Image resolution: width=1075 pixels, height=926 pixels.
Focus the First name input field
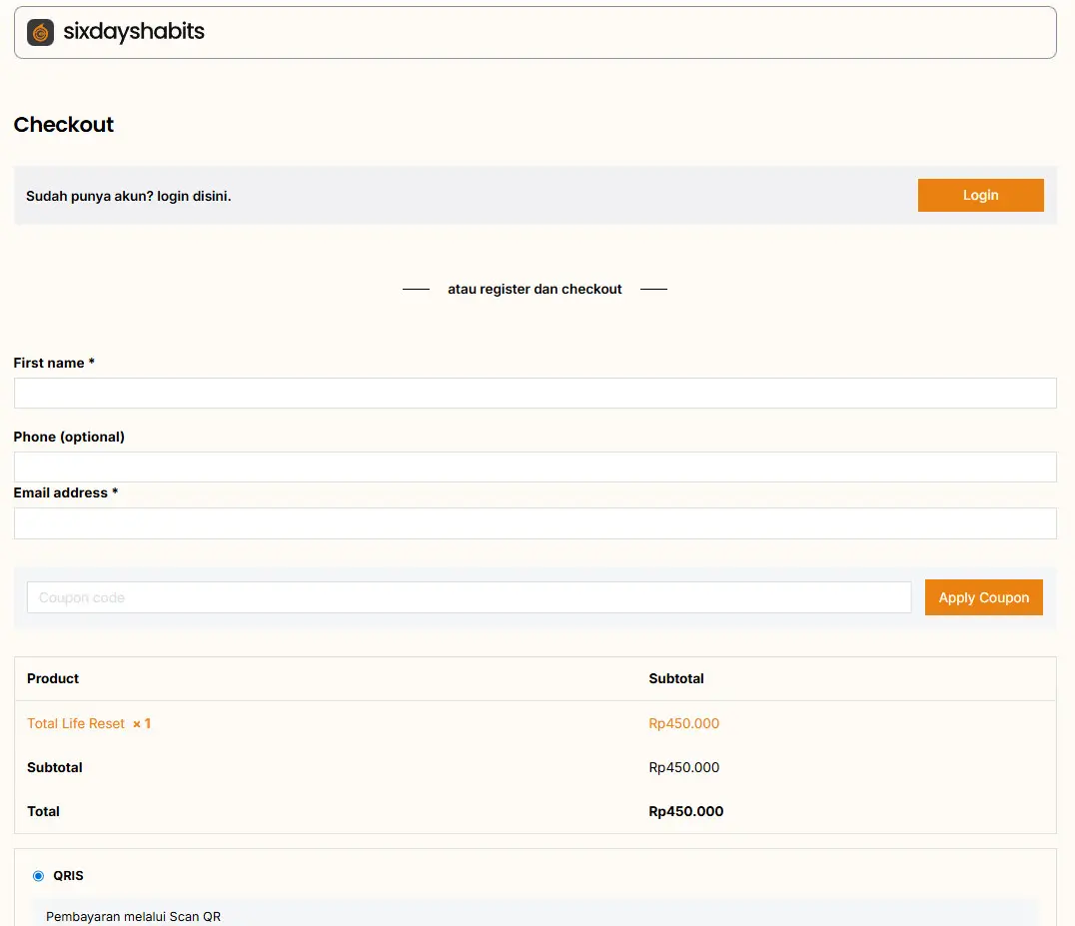click(535, 393)
